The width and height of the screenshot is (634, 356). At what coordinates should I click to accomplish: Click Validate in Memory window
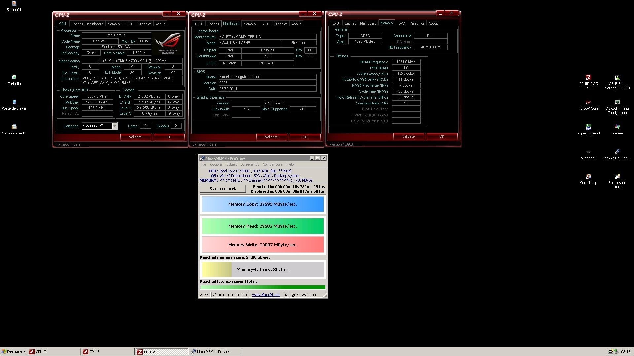pos(408,136)
